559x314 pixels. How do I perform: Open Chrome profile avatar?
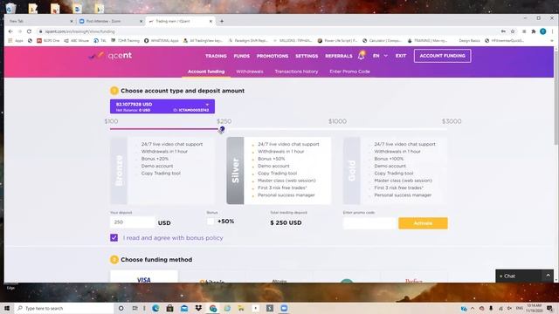[542, 31]
